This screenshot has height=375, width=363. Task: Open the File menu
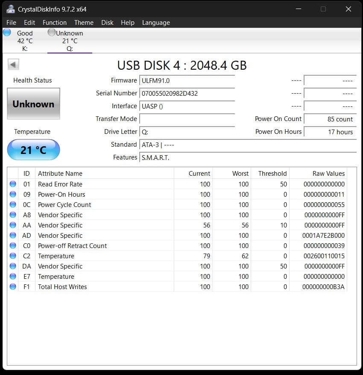tap(11, 23)
